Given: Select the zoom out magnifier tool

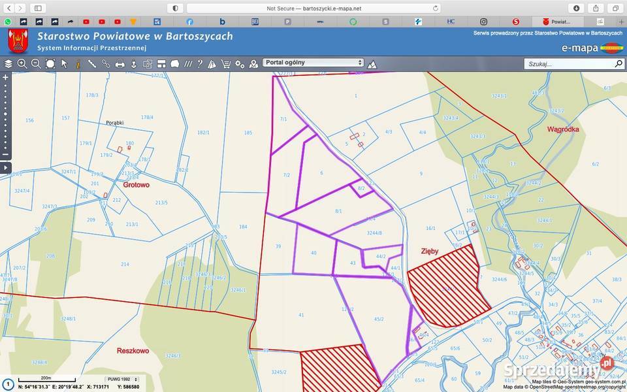Looking at the screenshot, I should click(x=36, y=64).
